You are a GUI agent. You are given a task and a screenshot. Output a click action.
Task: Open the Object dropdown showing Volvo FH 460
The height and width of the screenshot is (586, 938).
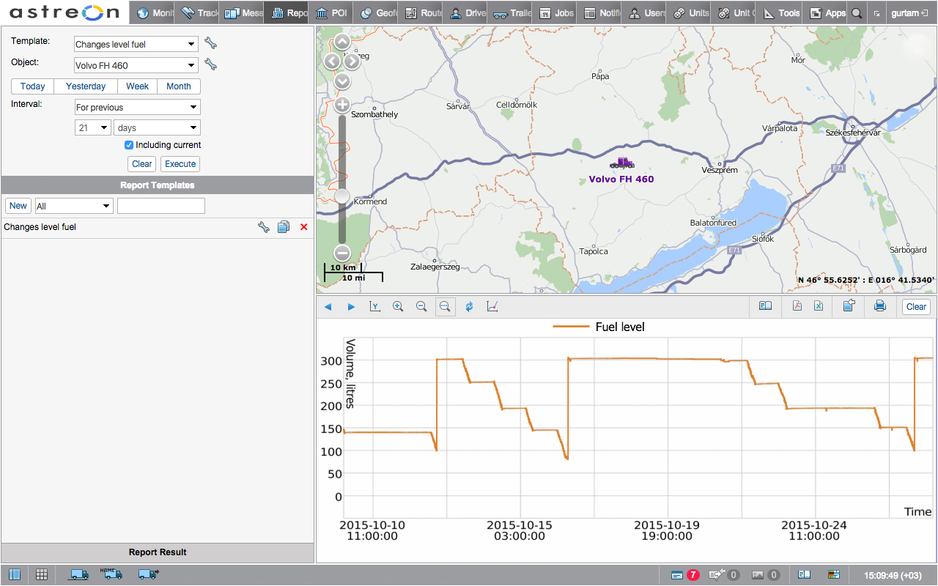tap(136, 65)
